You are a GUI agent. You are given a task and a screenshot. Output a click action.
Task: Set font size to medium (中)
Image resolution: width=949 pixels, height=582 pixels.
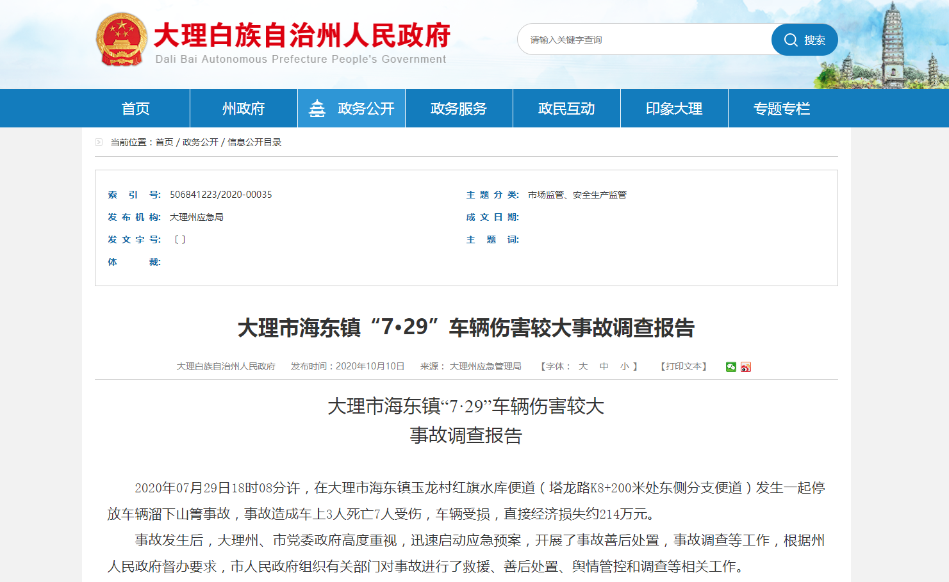point(604,366)
